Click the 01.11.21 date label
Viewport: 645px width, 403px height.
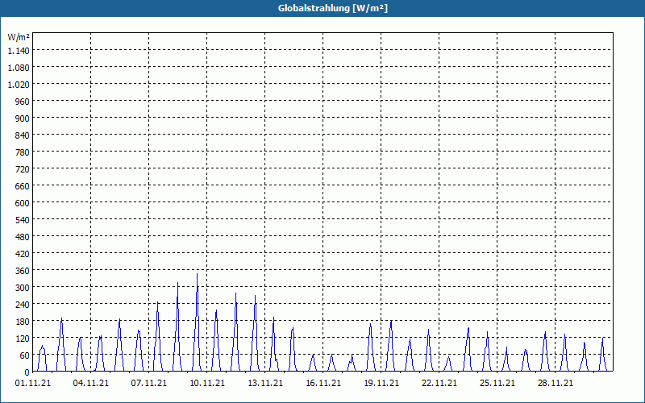pos(33,384)
